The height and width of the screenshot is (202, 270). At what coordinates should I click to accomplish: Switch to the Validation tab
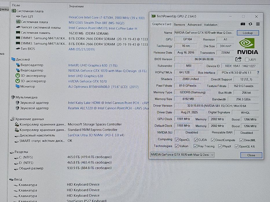(x=211, y=25)
